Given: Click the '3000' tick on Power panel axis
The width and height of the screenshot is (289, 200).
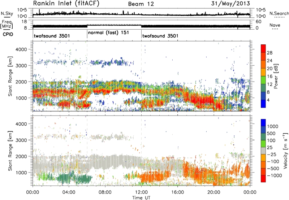Looking at the screenshot, I should (21, 66).
